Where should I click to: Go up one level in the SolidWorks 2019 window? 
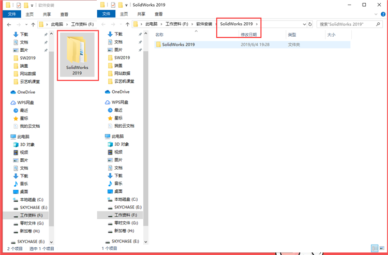[x=127, y=24]
